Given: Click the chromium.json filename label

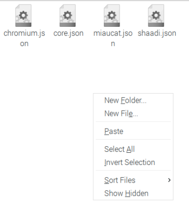Looking at the screenshot, I should [24, 38].
